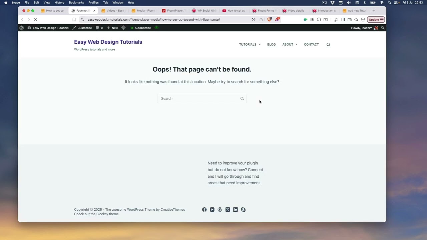This screenshot has height=240, width=427.
Task: Open 'Howdy, joachim' account menu
Action: pos(364,28)
